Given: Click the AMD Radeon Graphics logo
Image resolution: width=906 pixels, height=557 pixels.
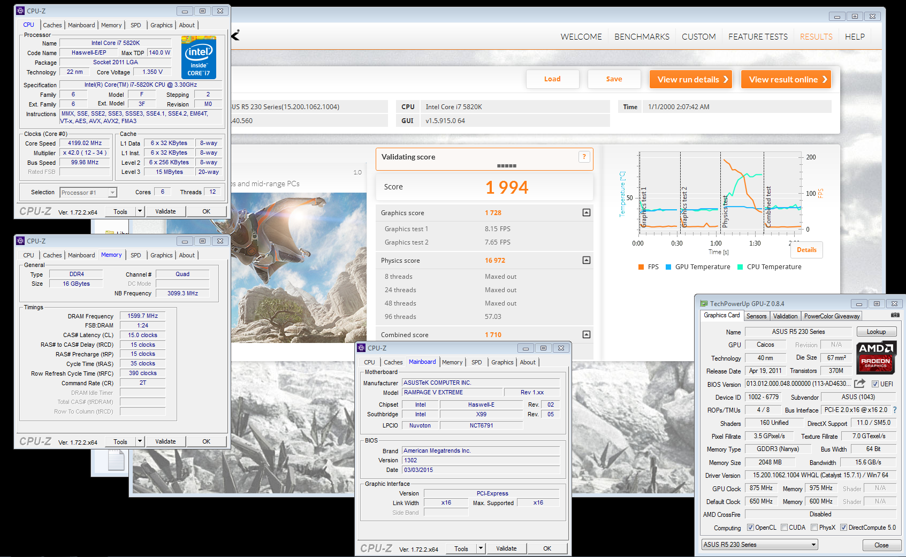Looking at the screenshot, I should tap(875, 357).
